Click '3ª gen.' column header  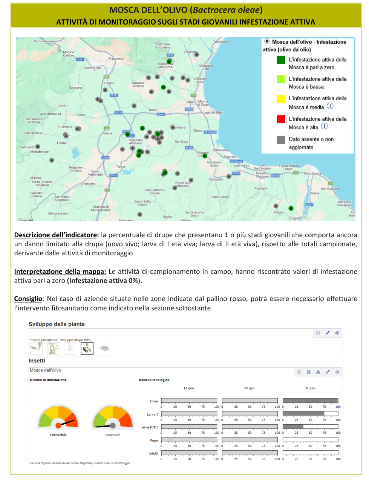coord(311,388)
